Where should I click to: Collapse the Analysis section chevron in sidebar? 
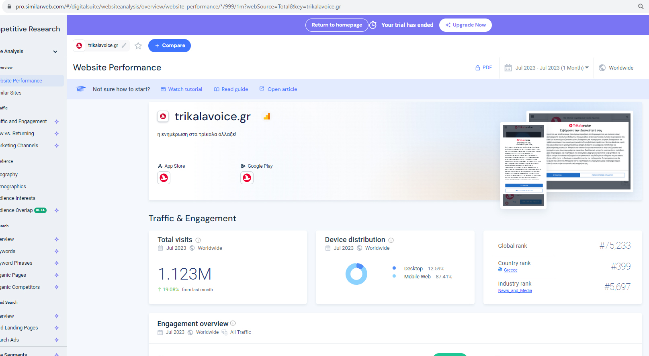[55, 51]
